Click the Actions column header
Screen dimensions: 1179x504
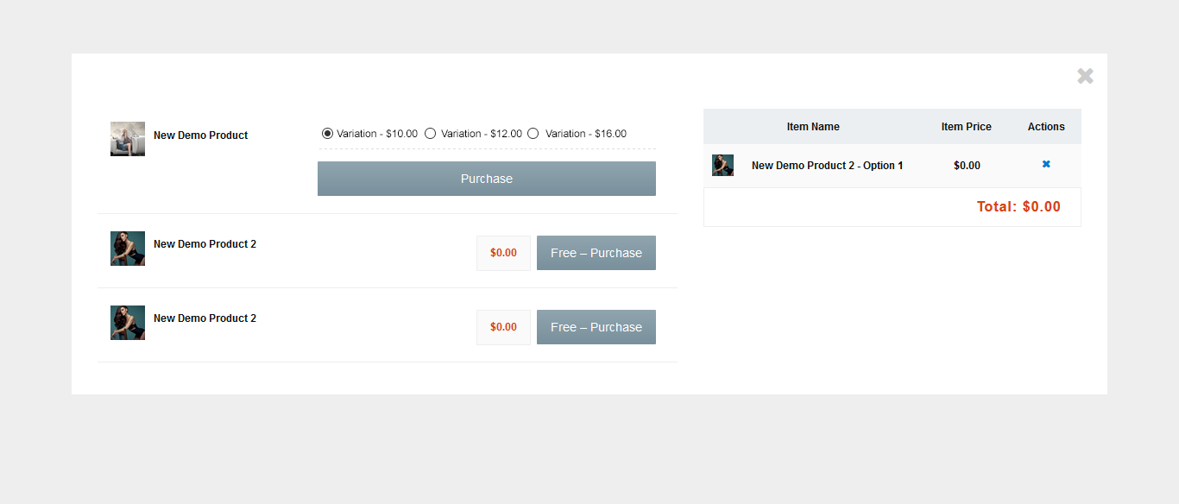coord(1046,127)
